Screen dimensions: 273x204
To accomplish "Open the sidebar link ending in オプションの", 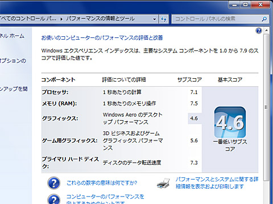I will coord(13,61).
